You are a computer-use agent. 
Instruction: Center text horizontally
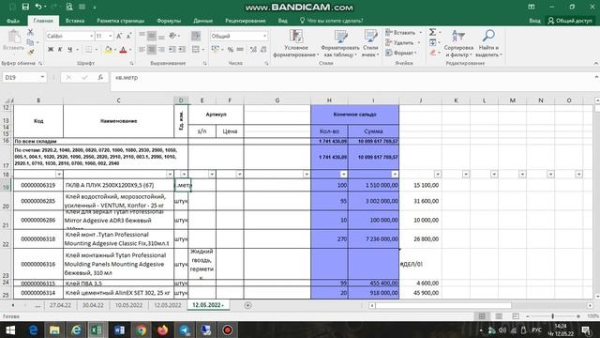click(152, 50)
